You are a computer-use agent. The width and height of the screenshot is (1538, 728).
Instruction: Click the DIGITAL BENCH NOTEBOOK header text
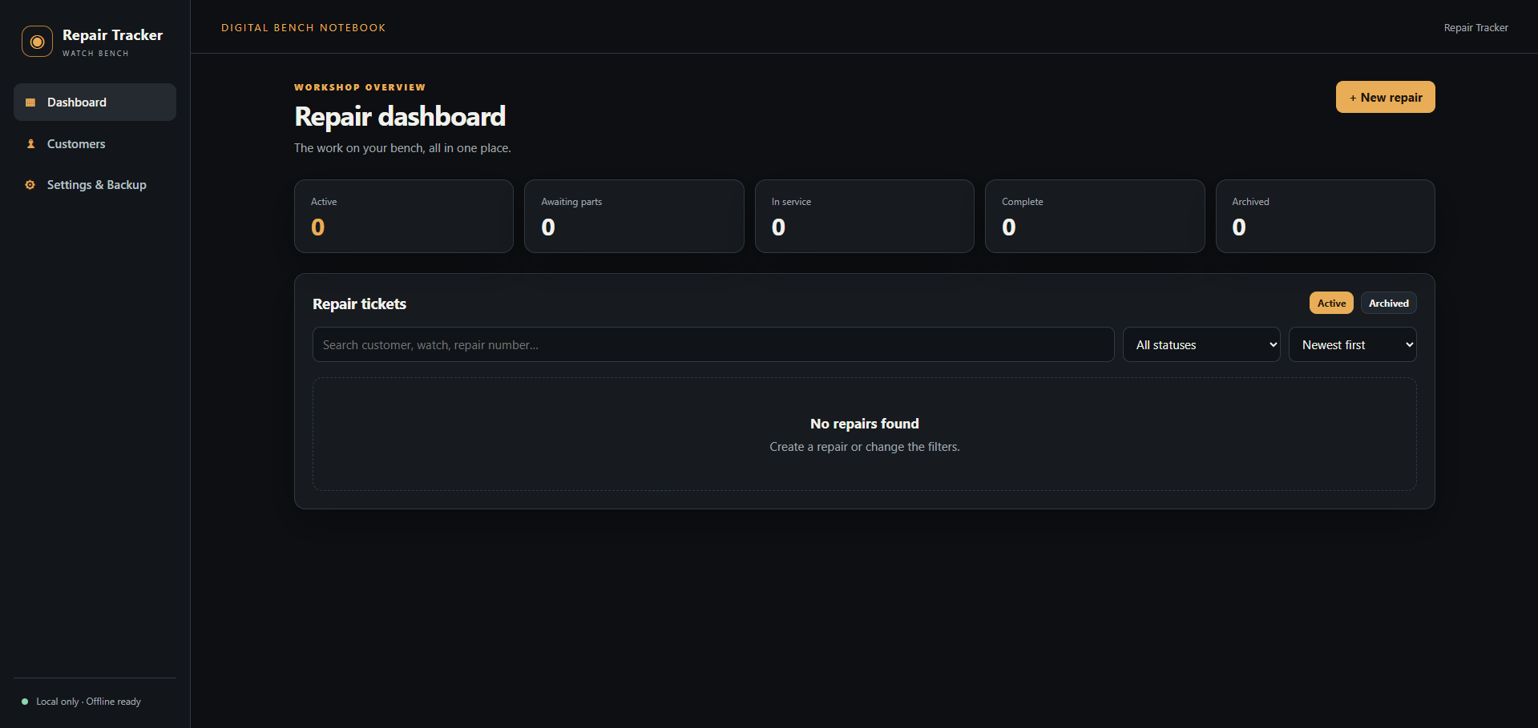[303, 27]
